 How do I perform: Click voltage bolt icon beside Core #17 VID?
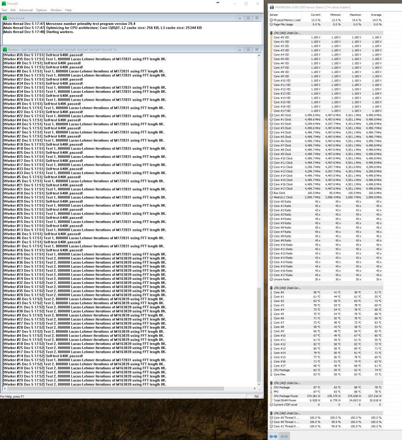click(x=271, y=111)
